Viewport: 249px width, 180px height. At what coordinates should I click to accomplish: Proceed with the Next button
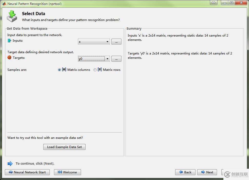coord(207,172)
